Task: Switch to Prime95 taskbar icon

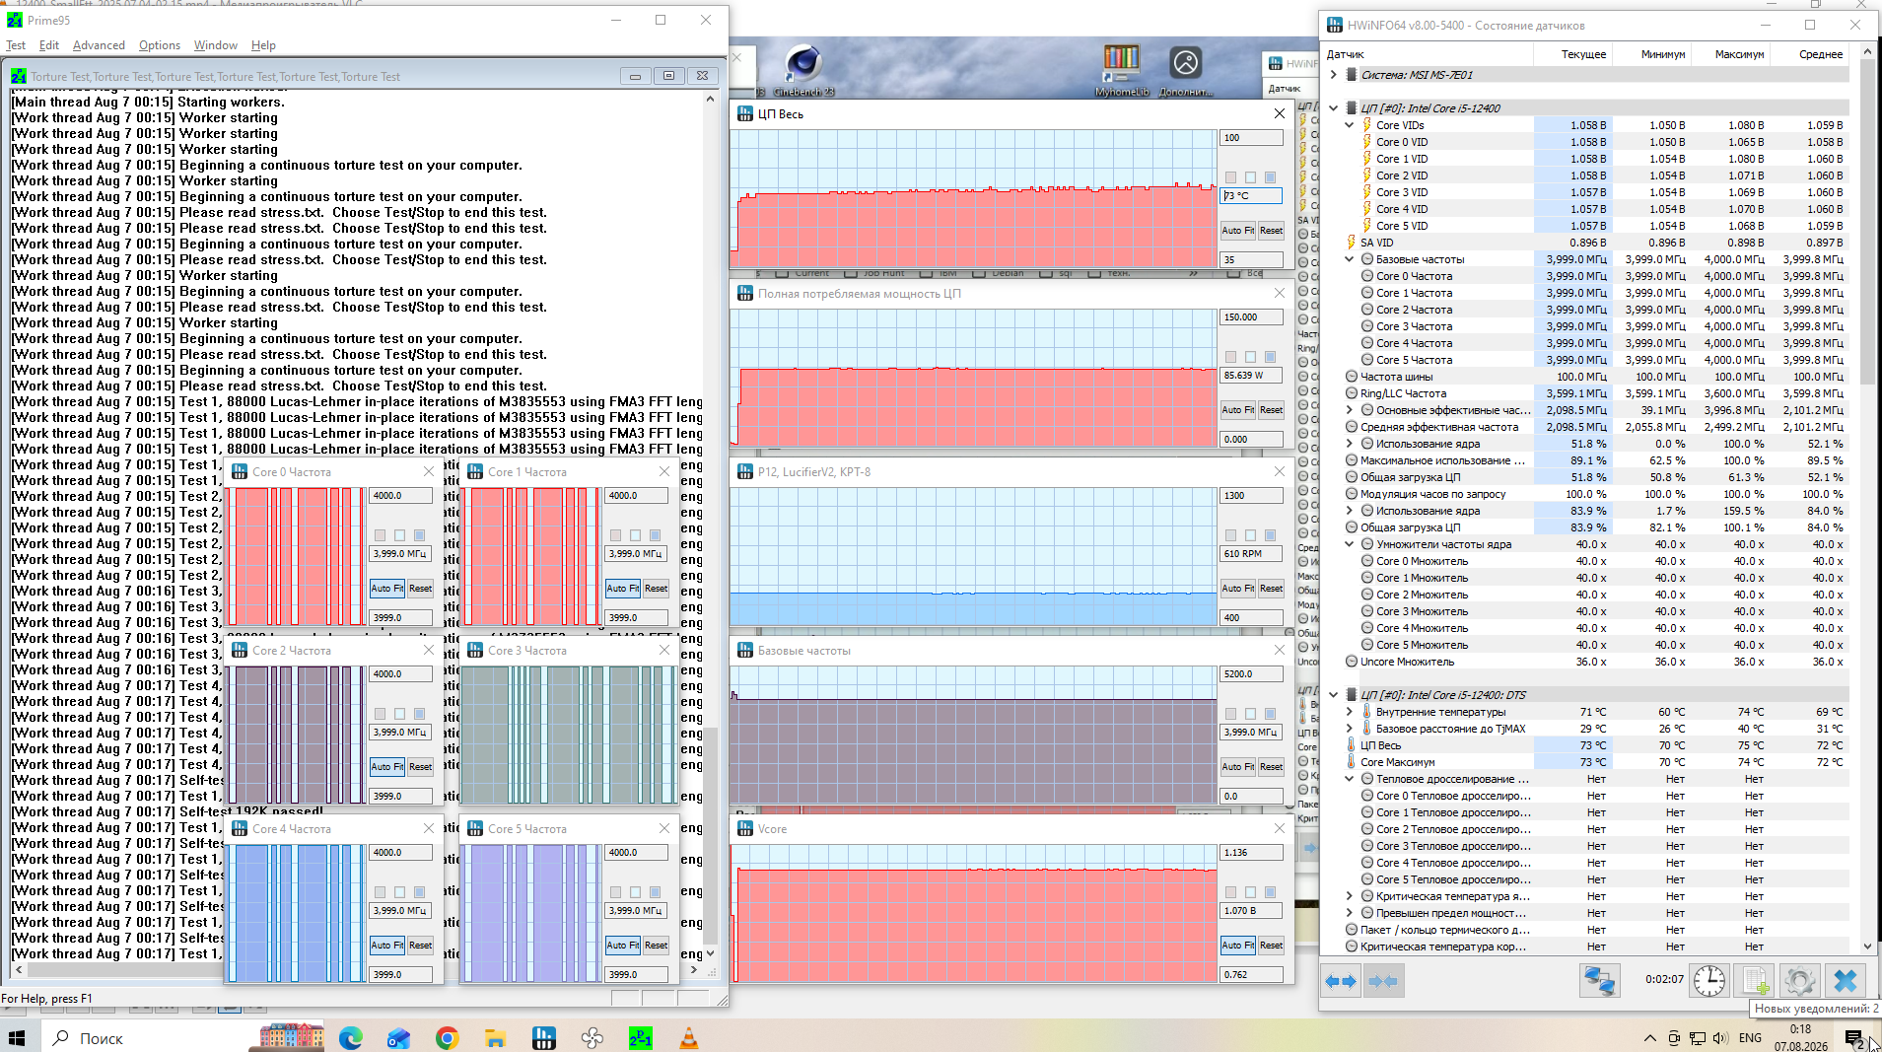Action: pyautogui.click(x=641, y=1038)
